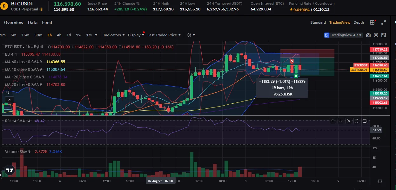The image size is (396, 190).
Task: Click the Funding Rate / Countdown link
Action: coord(312,4)
